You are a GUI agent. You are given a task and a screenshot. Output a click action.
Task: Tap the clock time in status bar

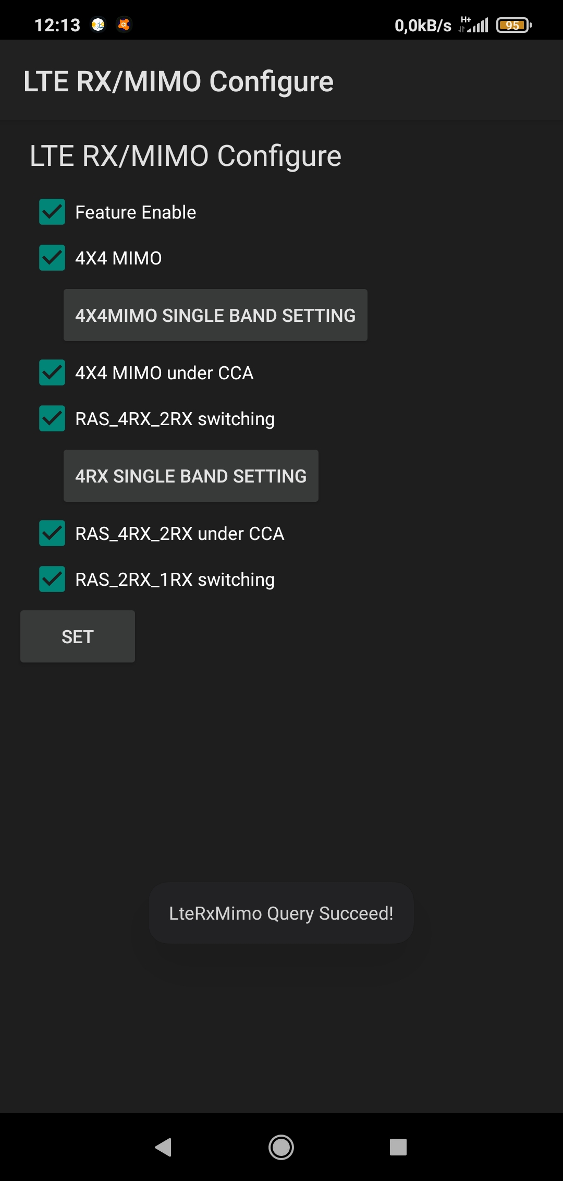tap(57, 25)
